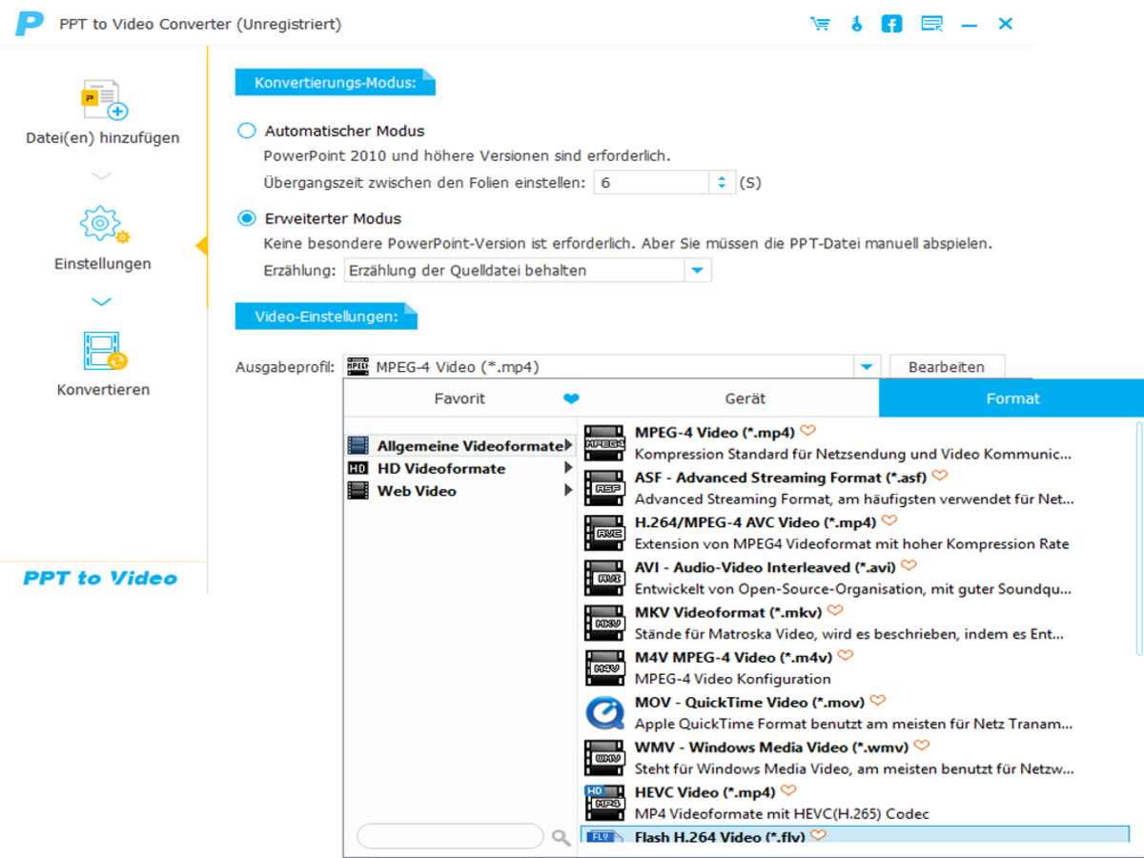Favorite the MPEG-4 Video heart icon
1144x858 pixels.
[808, 431]
